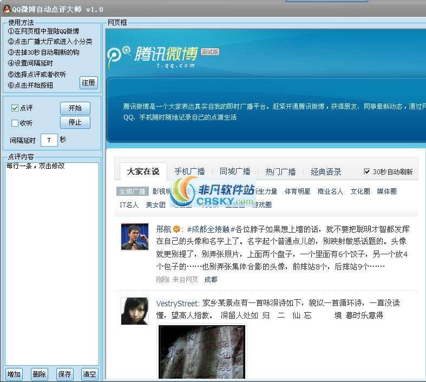426x382 pixels.
Task: Open the 经典语录 tab
Action: [x=326, y=172]
